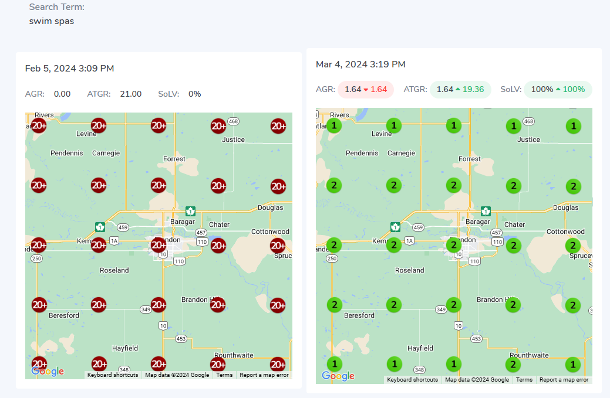Open the Terms link on the Mar 4 map
The width and height of the screenshot is (610, 398).
524,380
